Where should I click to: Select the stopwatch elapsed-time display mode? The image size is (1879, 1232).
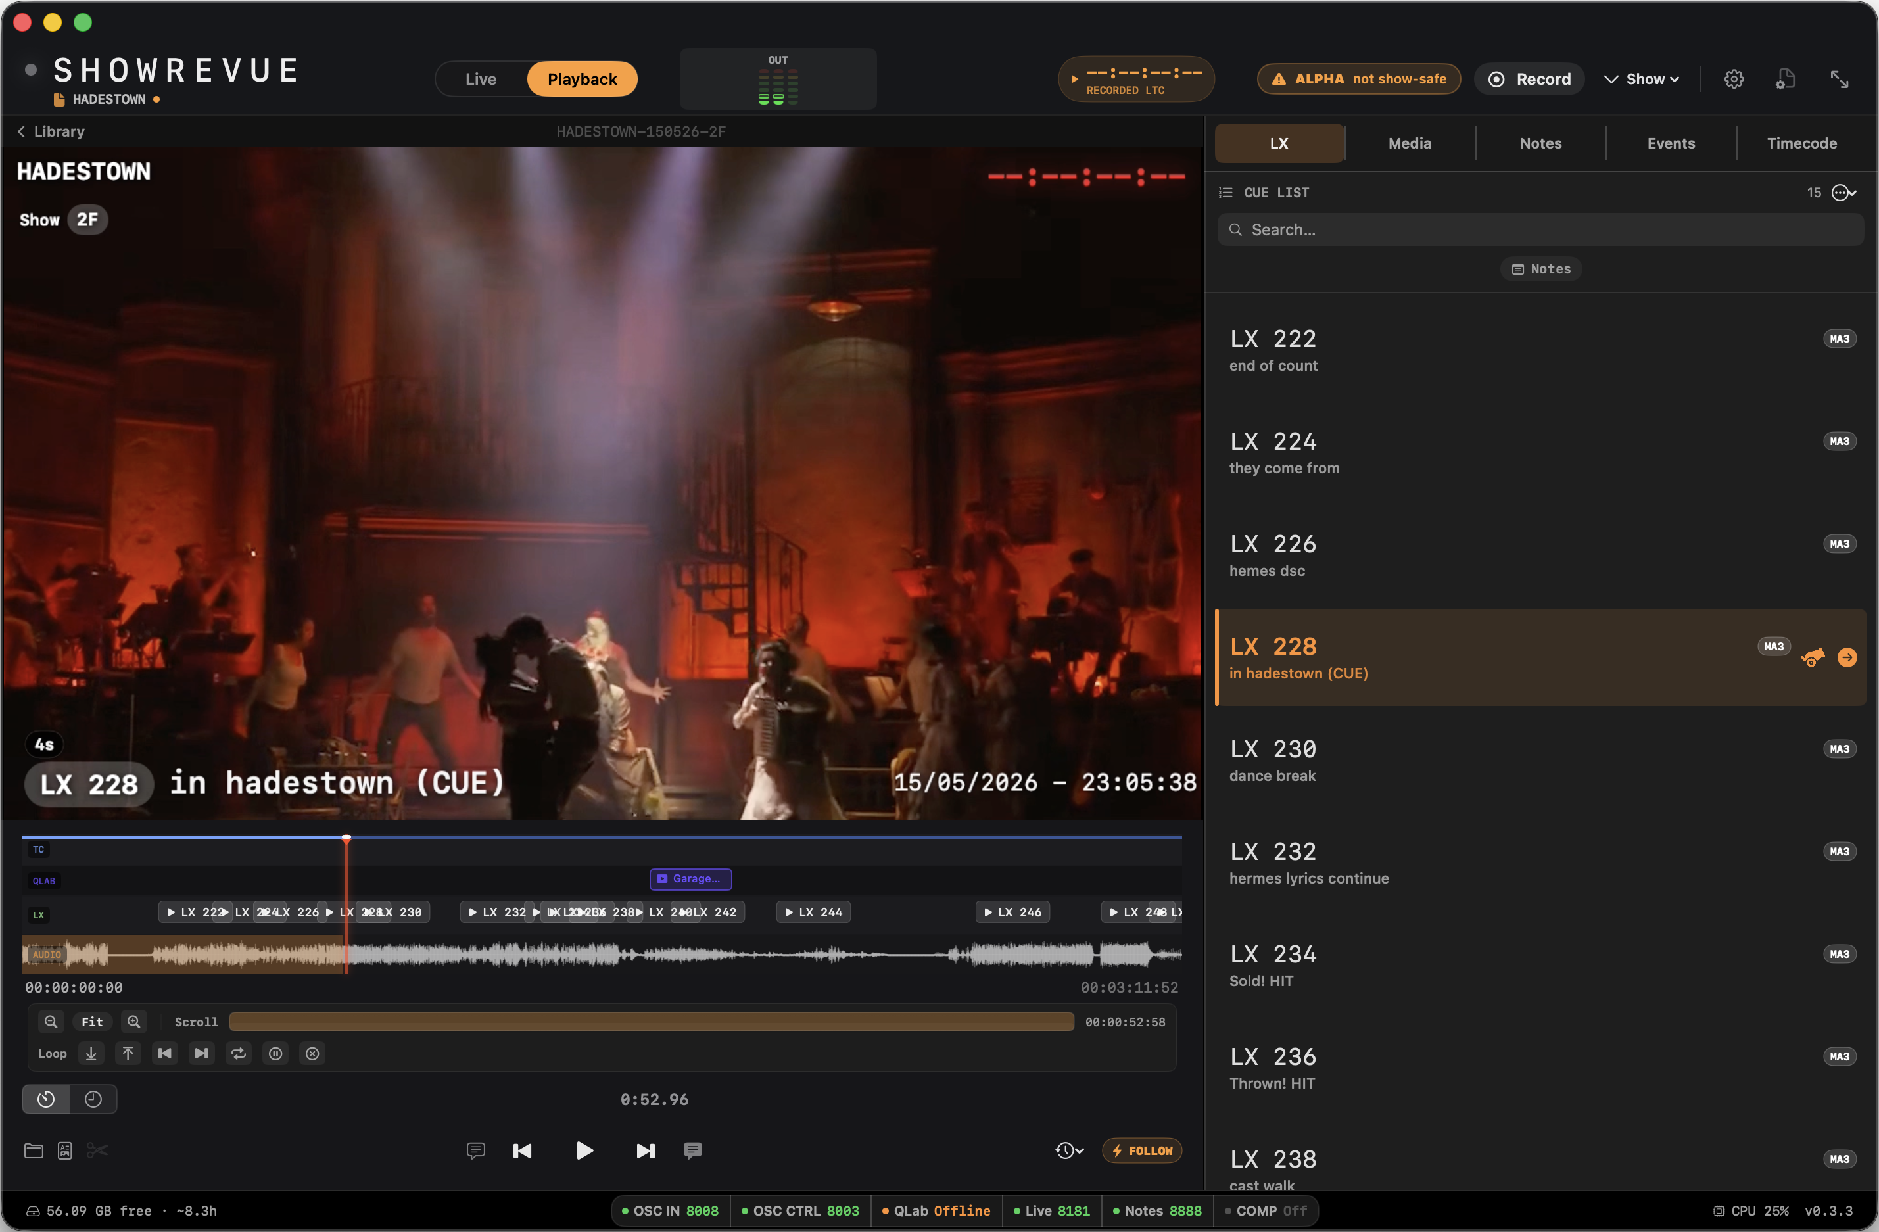pos(46,1099)
